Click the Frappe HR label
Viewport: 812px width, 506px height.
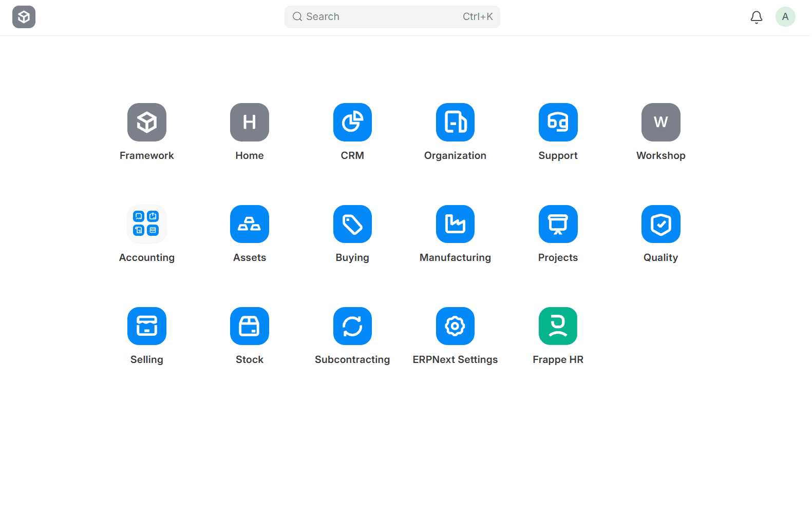(x=558, y=360)
